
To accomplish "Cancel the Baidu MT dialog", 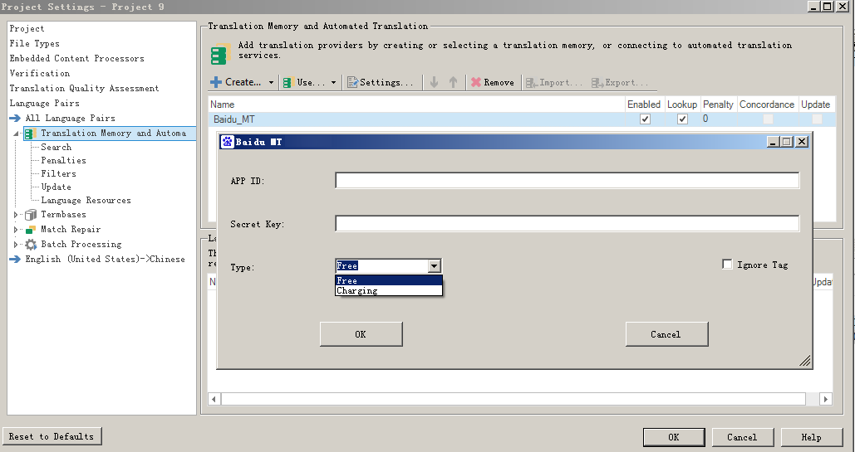I will tap(666, 334).
